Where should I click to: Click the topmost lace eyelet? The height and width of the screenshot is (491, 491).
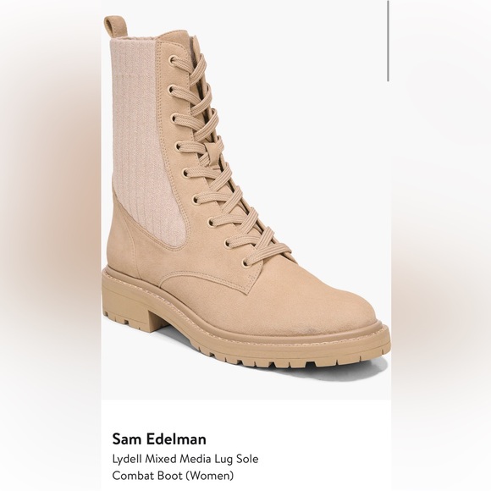[172, 60]
